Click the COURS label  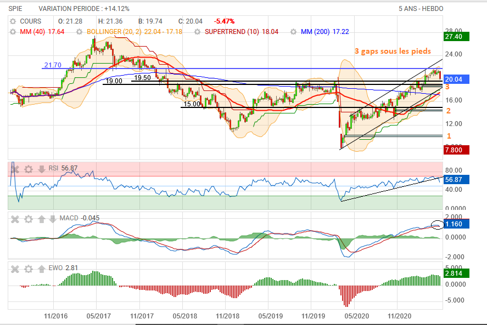30,21
